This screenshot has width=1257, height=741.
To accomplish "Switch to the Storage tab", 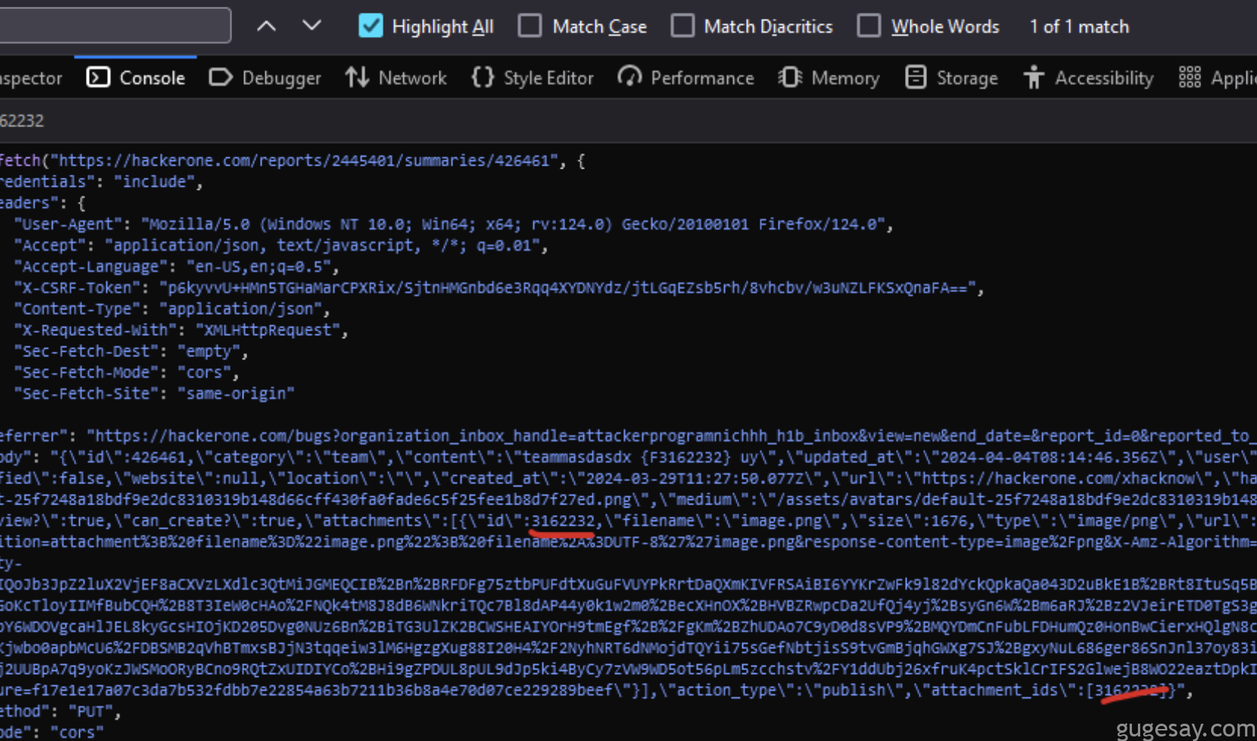I will click(951, 78).
